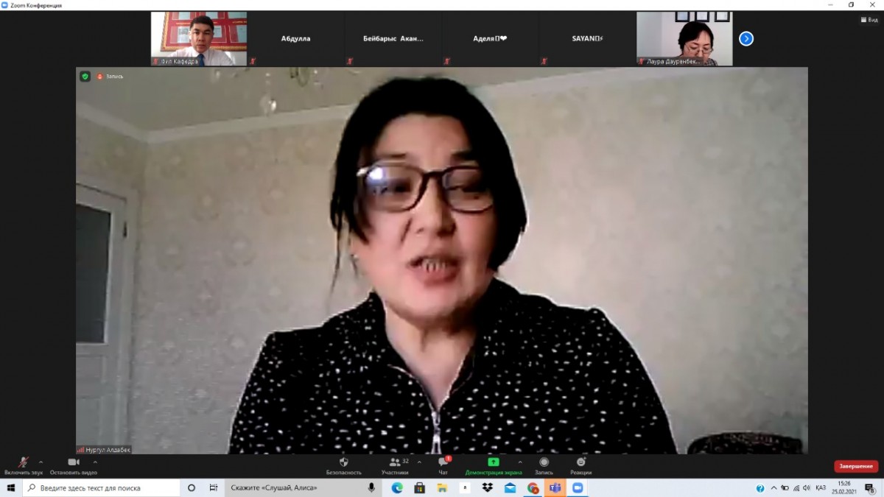Show next participants with blue arrow
The width and height of the screenshot is (884, 497).
coord(746,38)
